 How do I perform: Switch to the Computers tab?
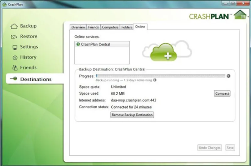tap(110, 27)
